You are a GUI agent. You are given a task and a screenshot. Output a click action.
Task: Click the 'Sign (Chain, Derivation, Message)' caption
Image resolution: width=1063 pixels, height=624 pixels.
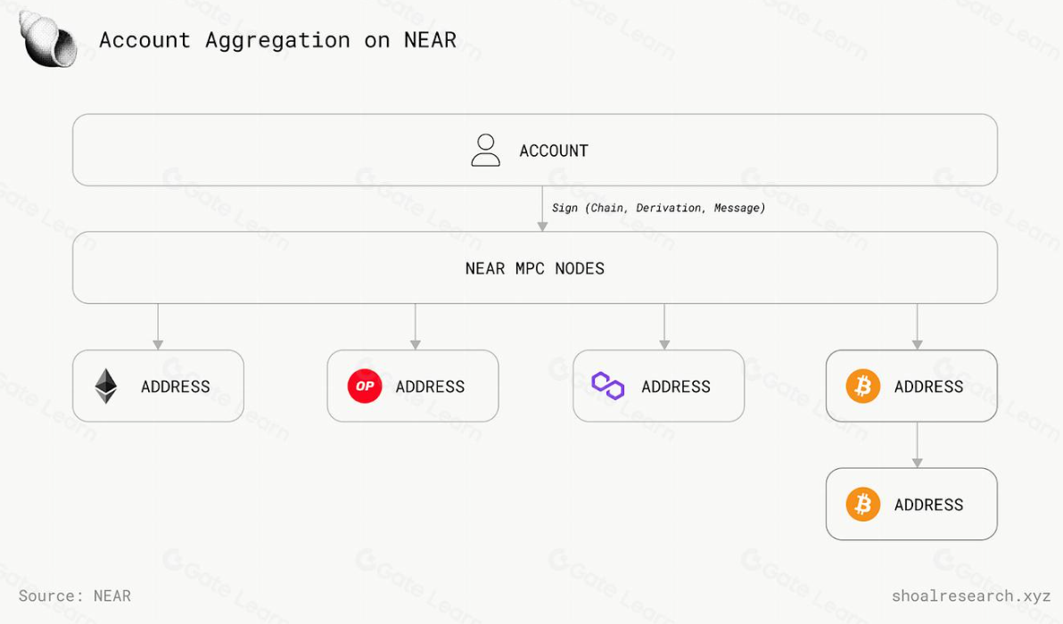(658, 208)
